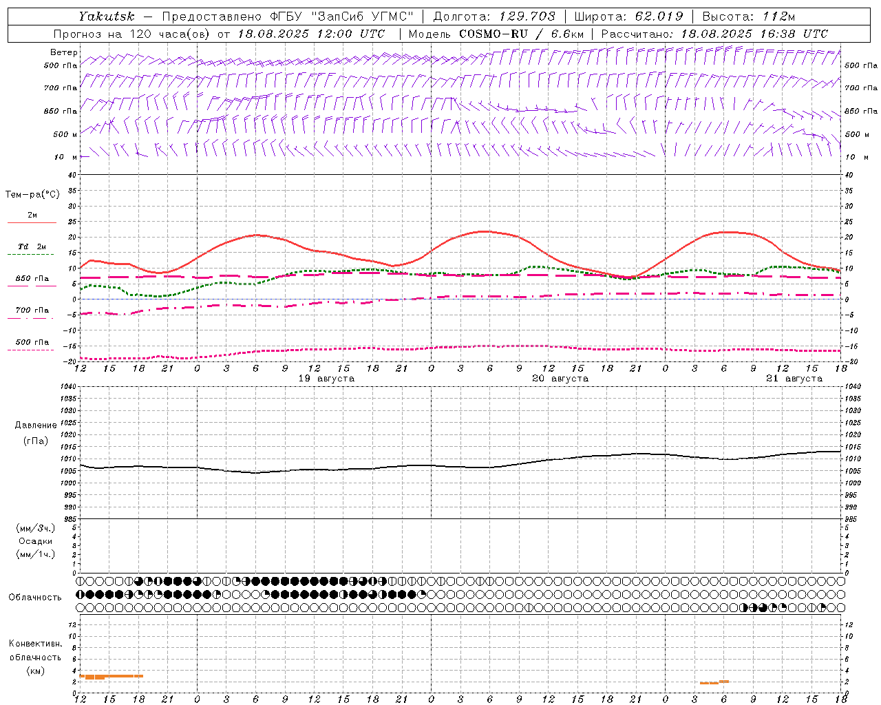Click the Yakutsk station title

click(106, 17)
